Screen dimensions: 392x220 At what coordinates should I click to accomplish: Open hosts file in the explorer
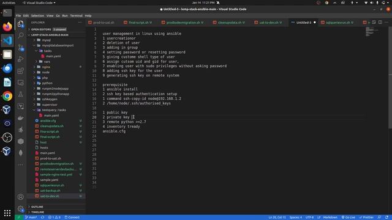[44, 148]
